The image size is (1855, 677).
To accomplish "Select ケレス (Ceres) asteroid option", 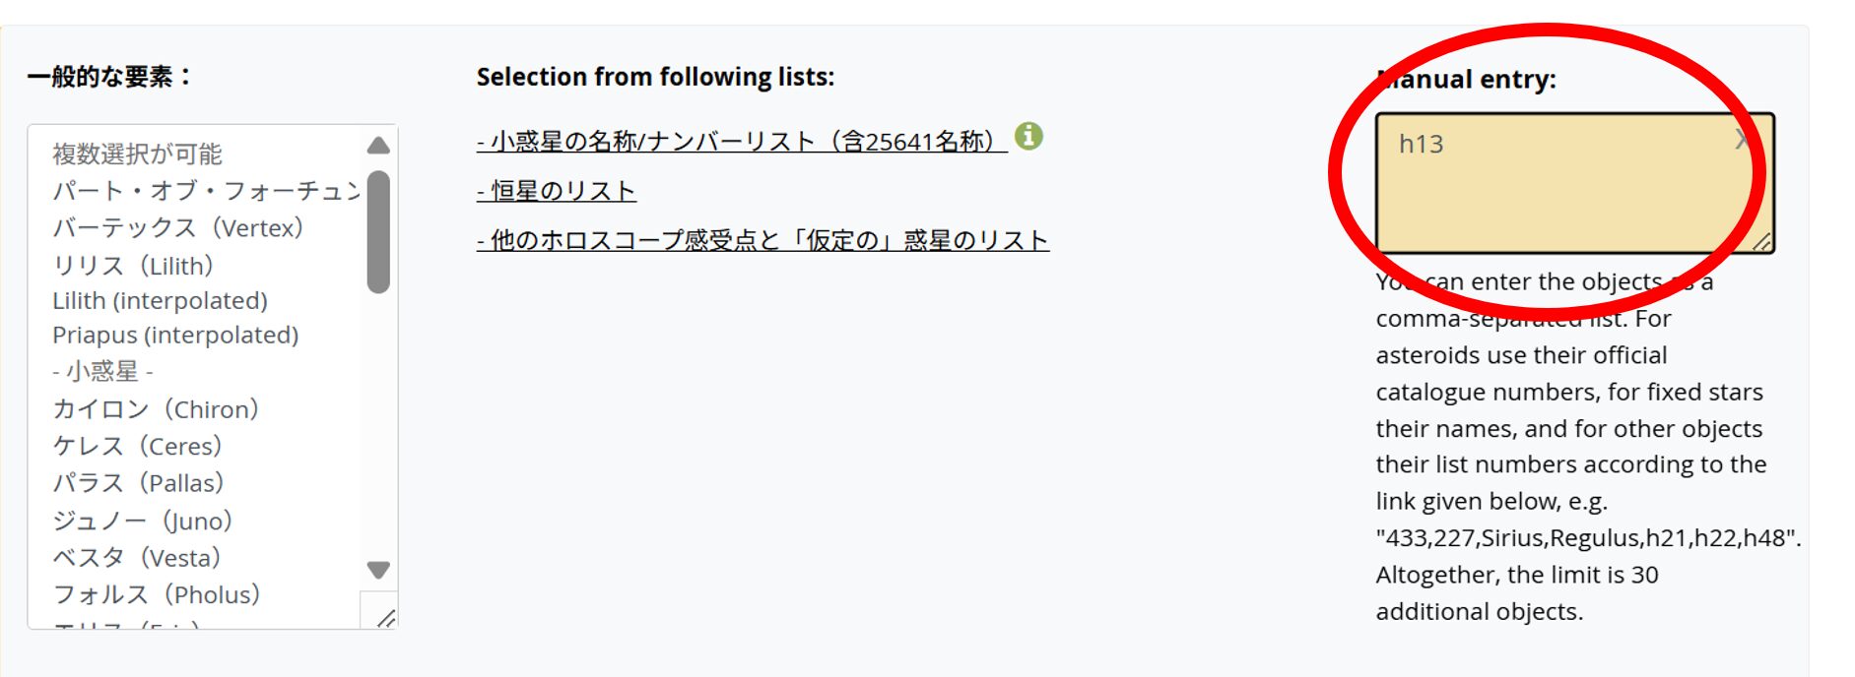I will point(137,447).
